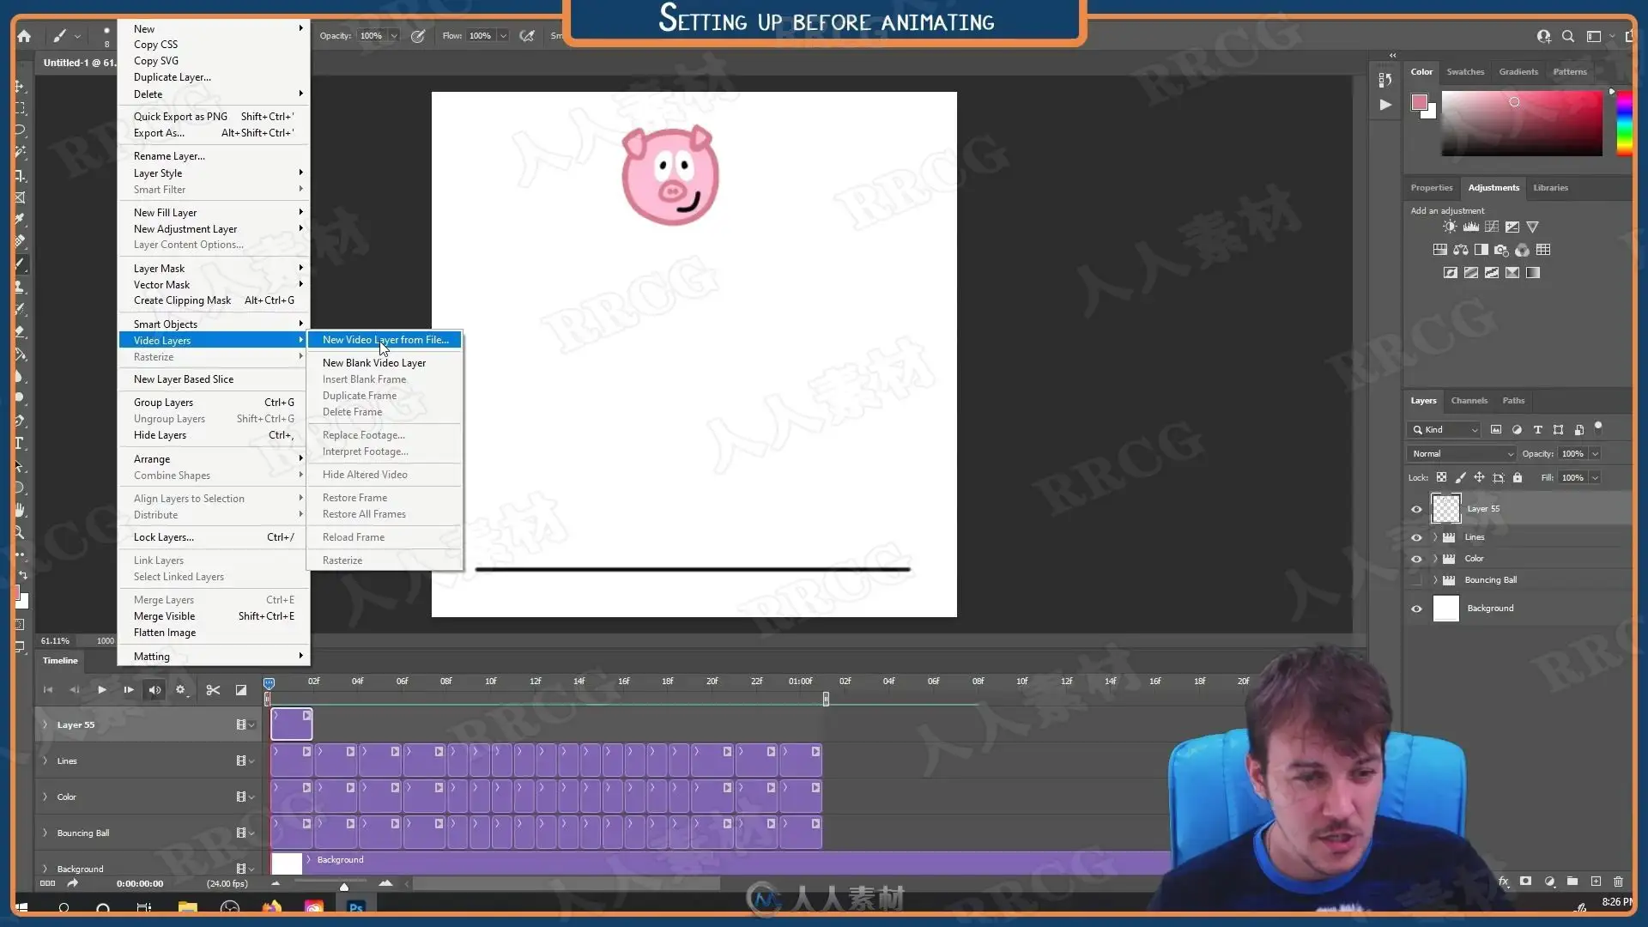This screenshot has height=927, width=1648.
Task: Switch to the Channels tab
Action: (x=1469, y=400)
